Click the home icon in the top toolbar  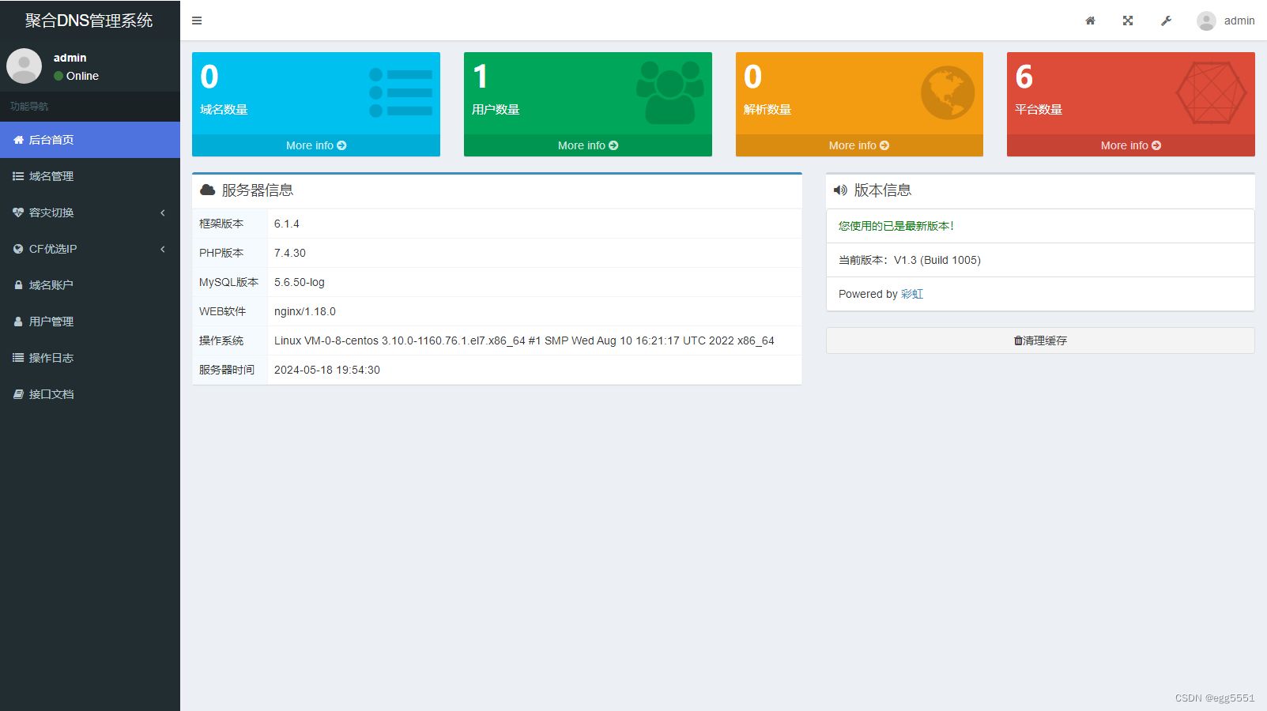pos(1090,21)
